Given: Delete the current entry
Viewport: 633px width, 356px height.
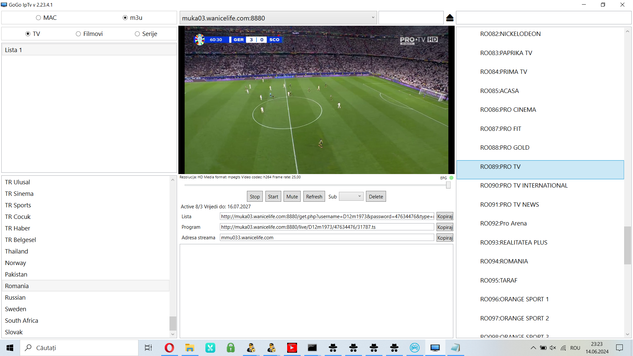Looking at the screenshot, I should pyautogui.click(x=376, y=196).
